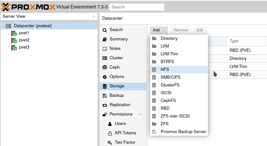Click the top Search input field
The width and height of the screenshot is (267, 146).
pyautogui.click(x=137, y=7)
